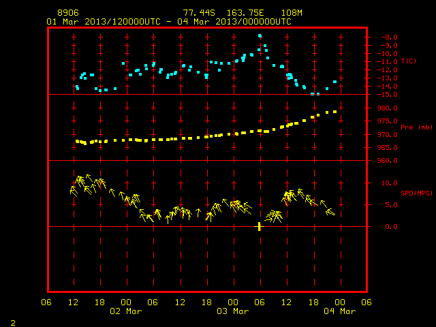
Task: Click the highest cyan temperature point near -8.0
Action: pyautogui.click(x=260, y=35)
